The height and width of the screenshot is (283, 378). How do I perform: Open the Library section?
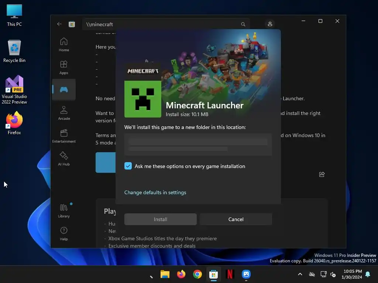click(63, 211)
